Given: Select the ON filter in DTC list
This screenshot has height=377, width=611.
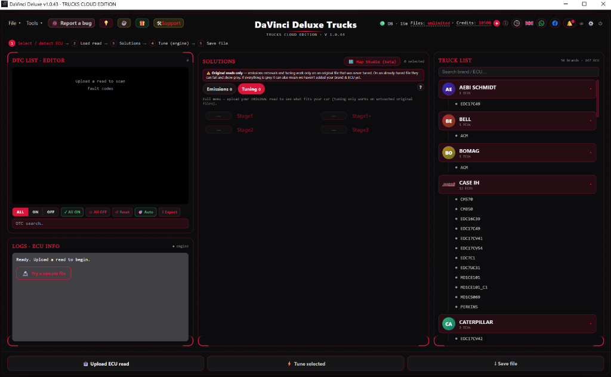Looking at the screenshot, I should pyautogui.click(x=35, y=212).
